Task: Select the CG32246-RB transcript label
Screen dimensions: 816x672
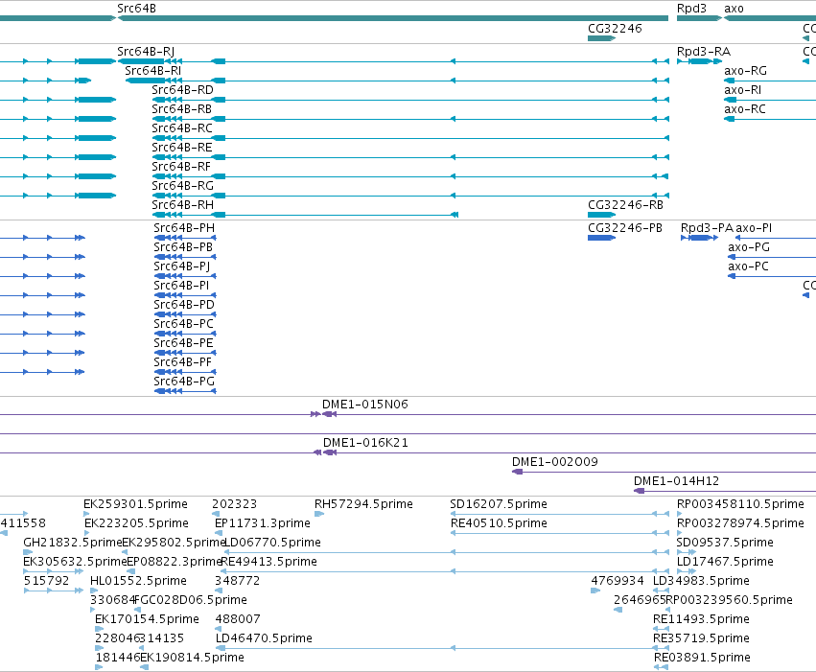Action: (625, 205)
